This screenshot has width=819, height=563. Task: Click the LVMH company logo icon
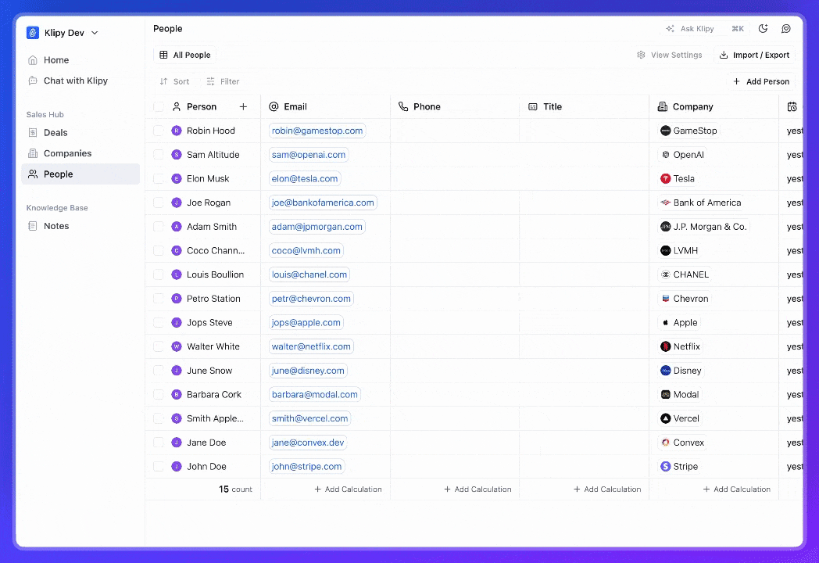(666, 251)
